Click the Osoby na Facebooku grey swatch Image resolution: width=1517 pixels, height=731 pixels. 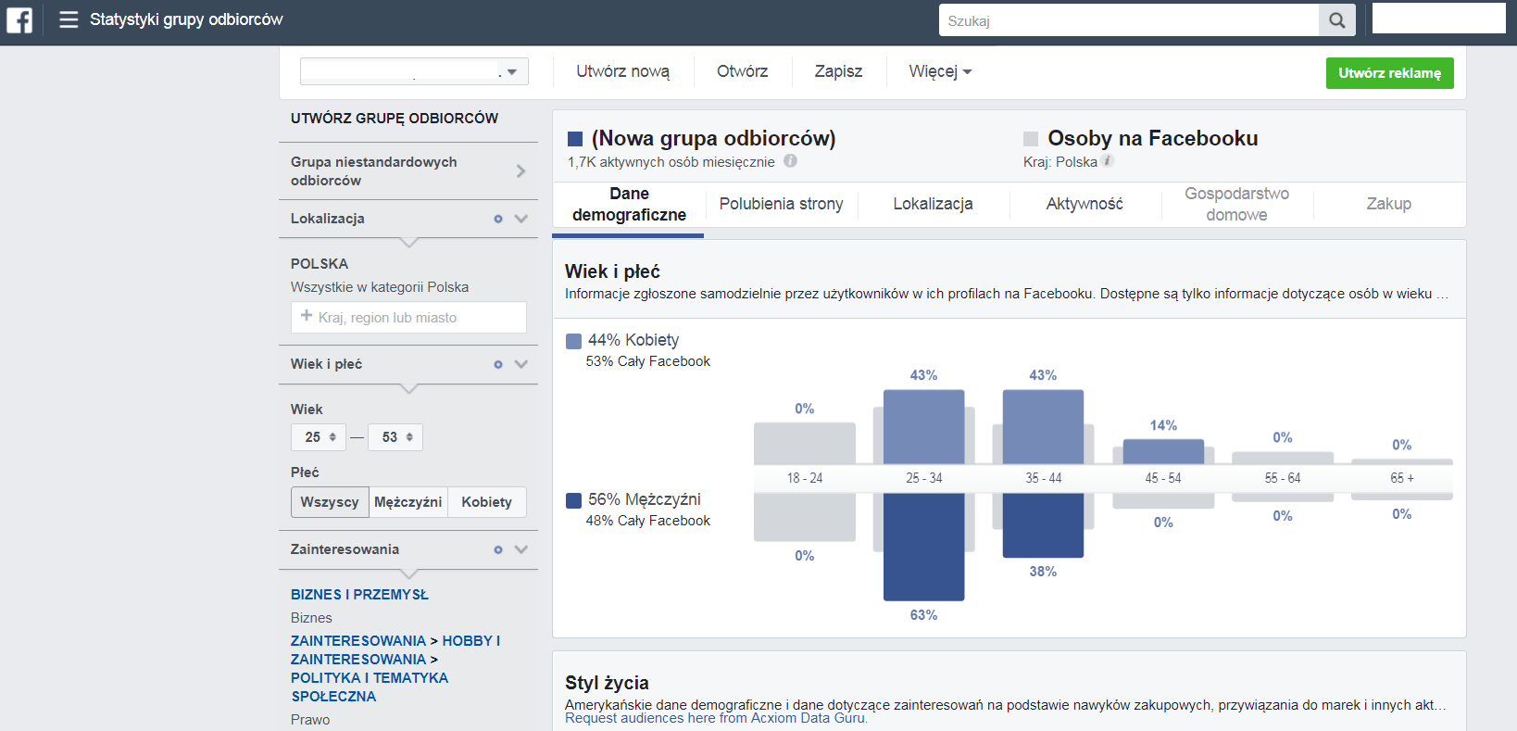click(x=1031, y=139)
